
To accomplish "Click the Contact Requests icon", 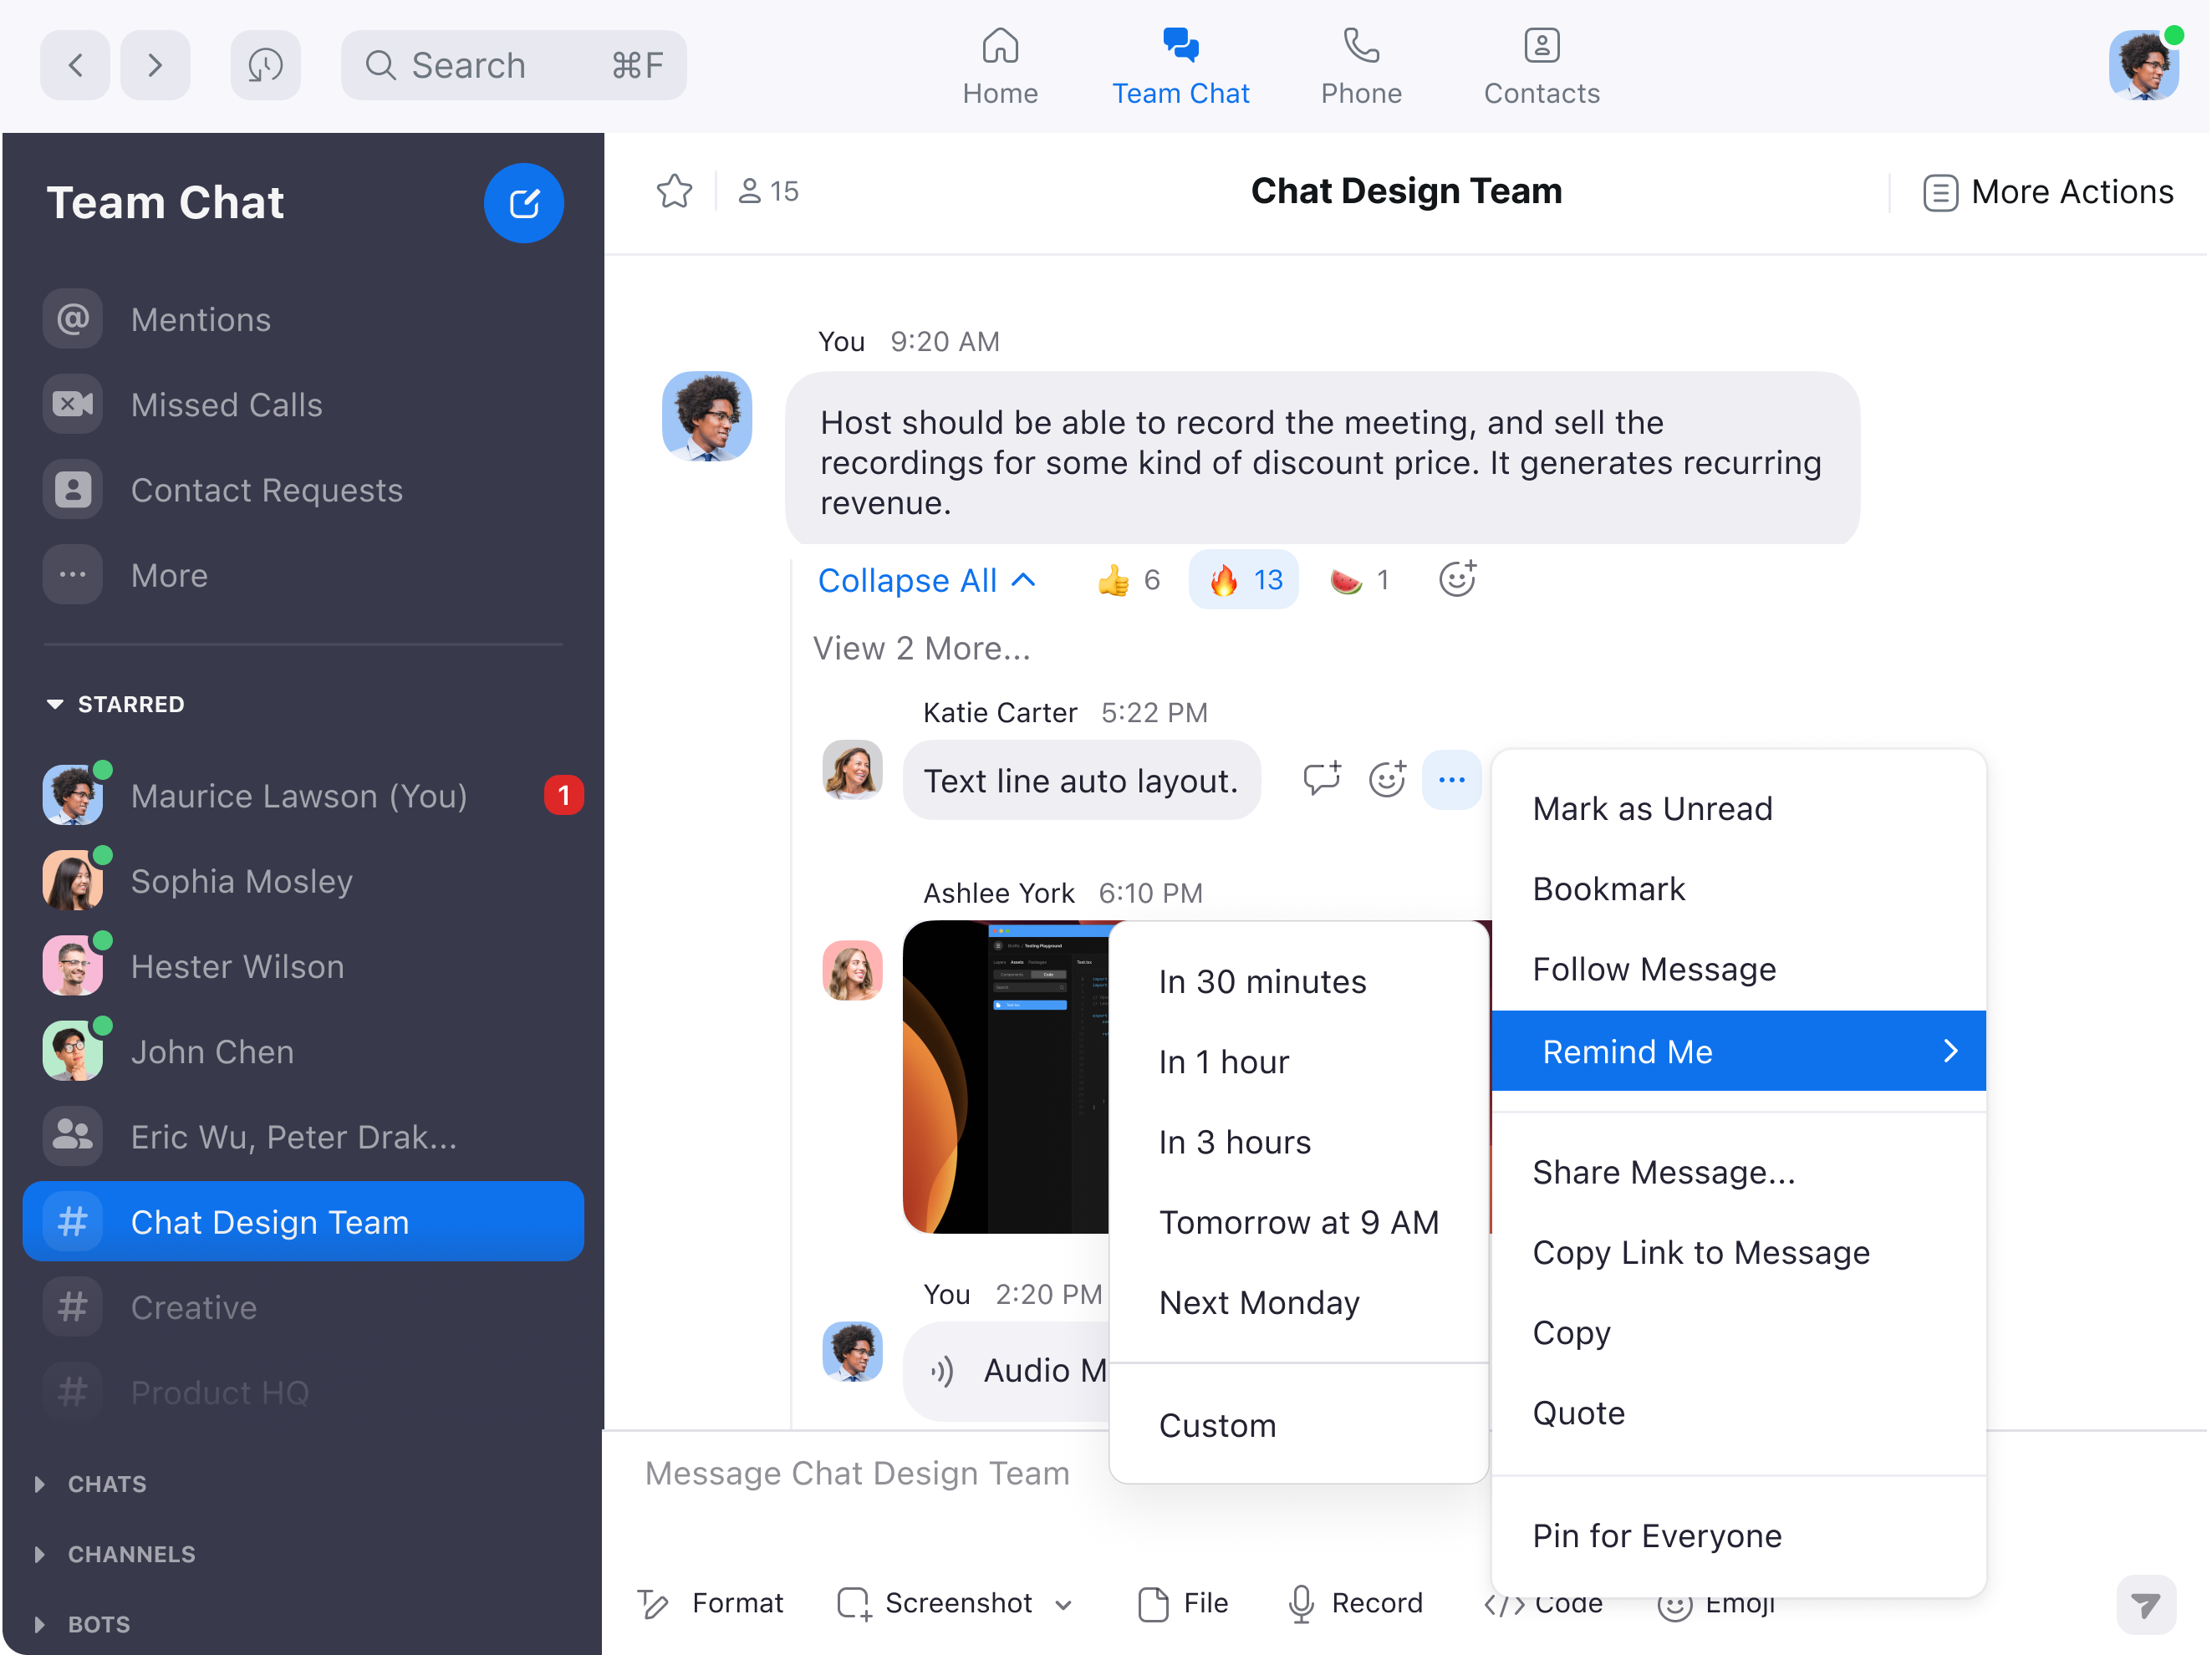I will (73, 488).
